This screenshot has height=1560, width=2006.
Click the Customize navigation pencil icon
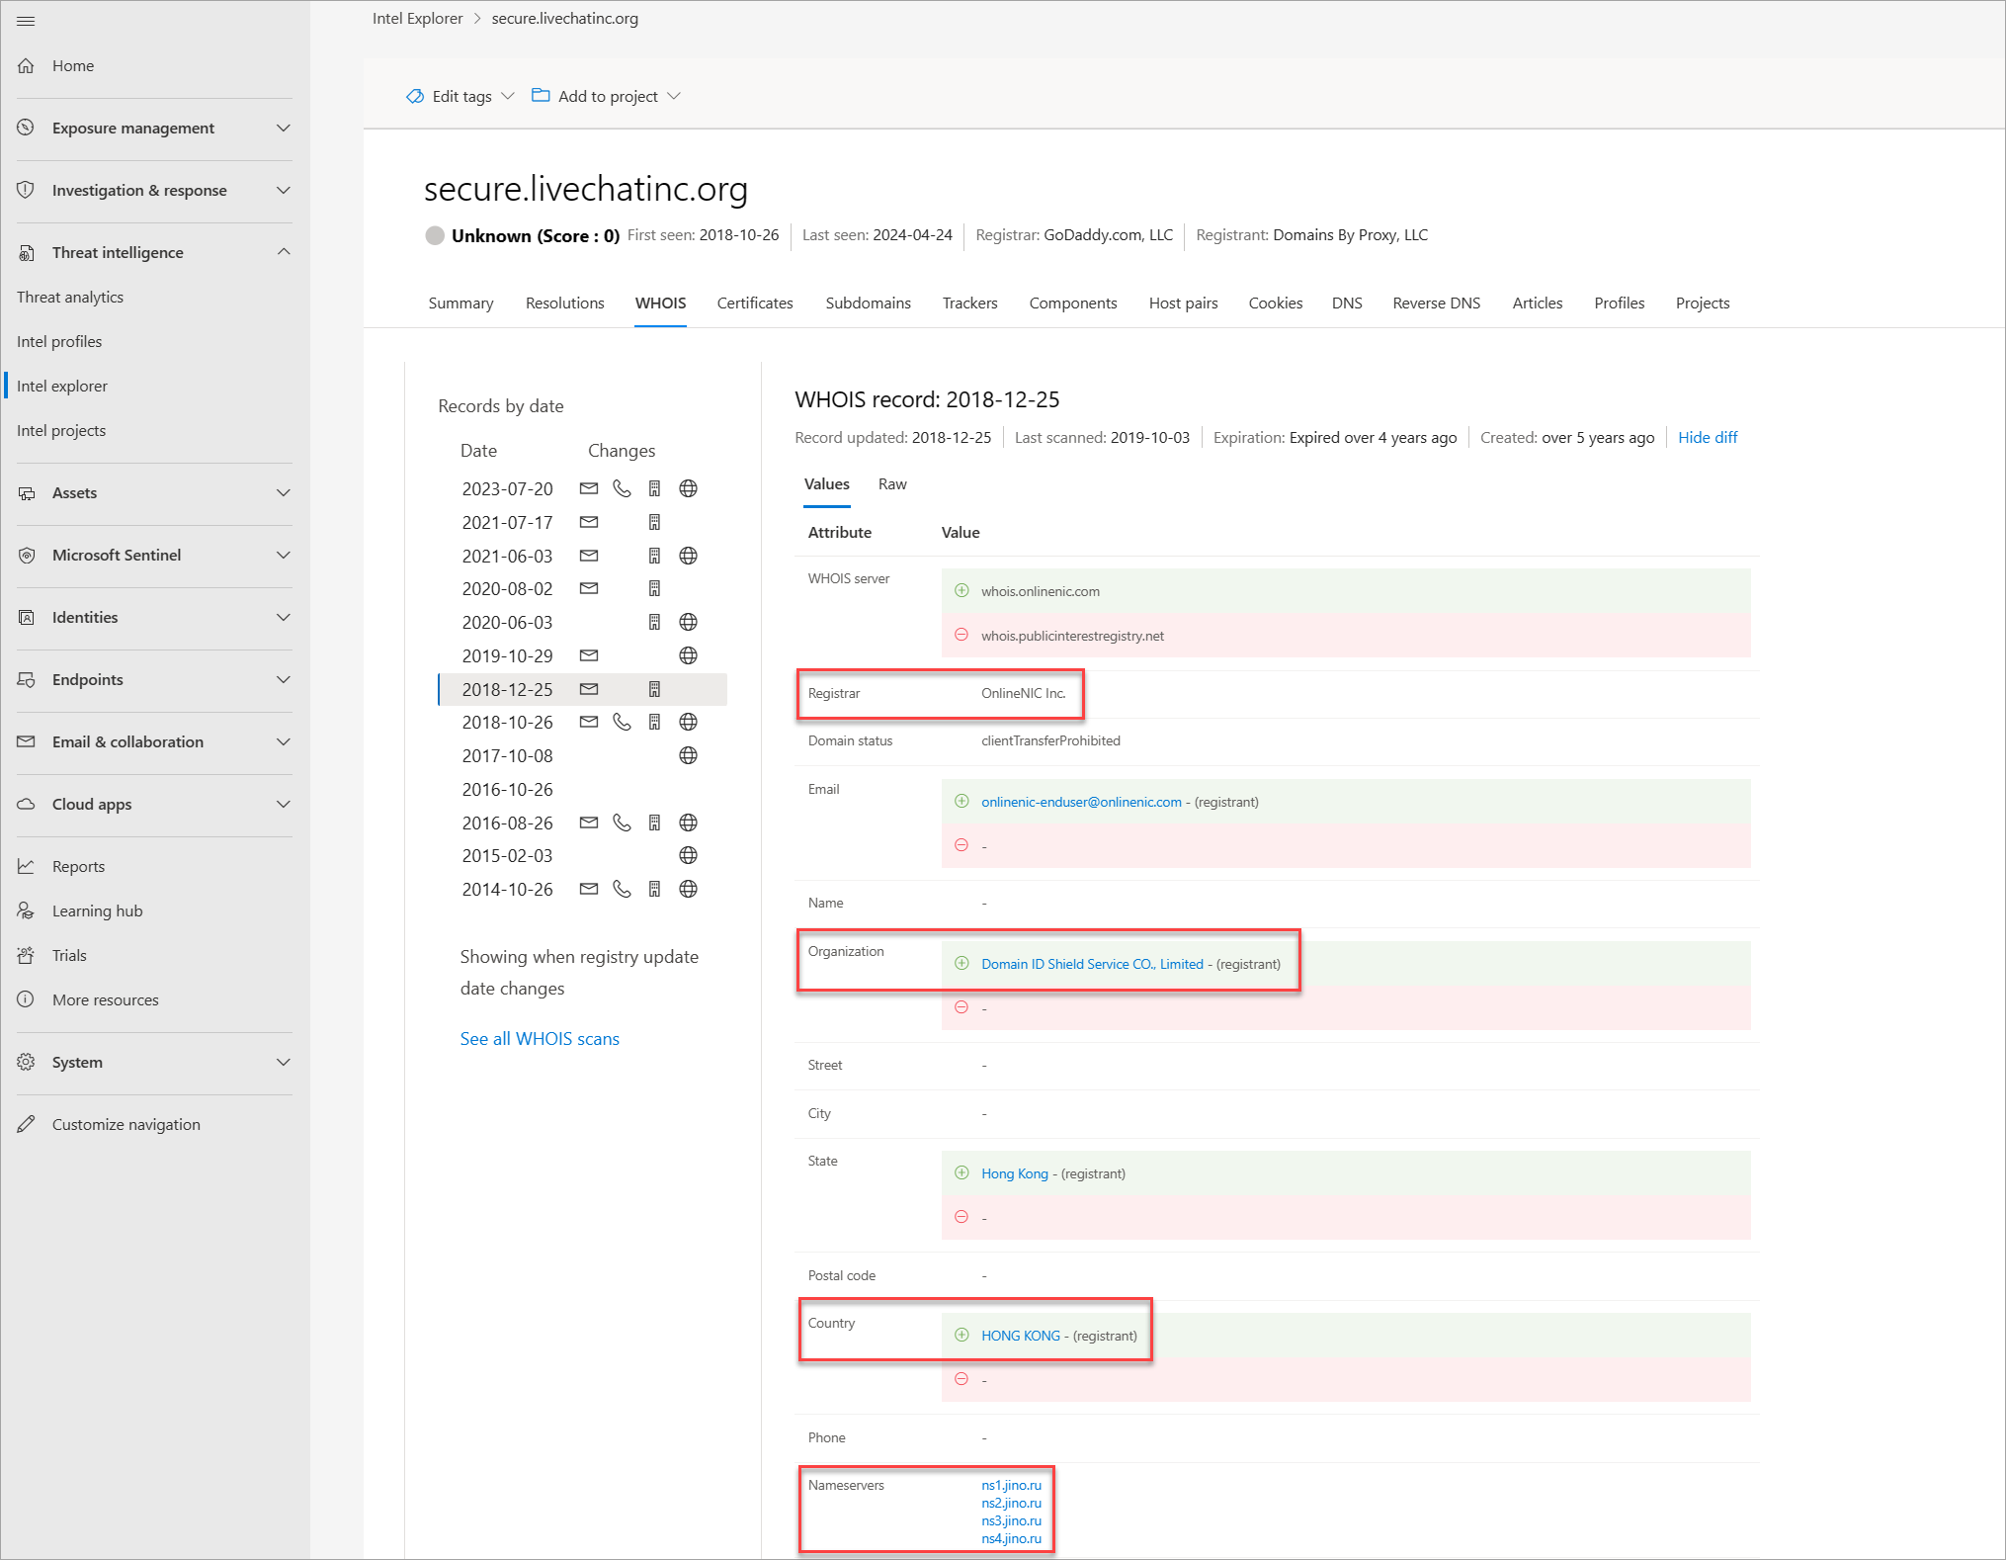click(x=27, y=1124)
